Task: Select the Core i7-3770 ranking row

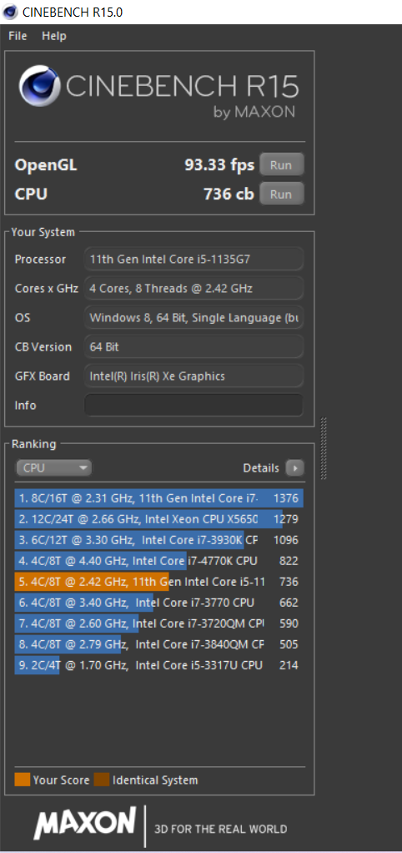Action: [158, 603]
